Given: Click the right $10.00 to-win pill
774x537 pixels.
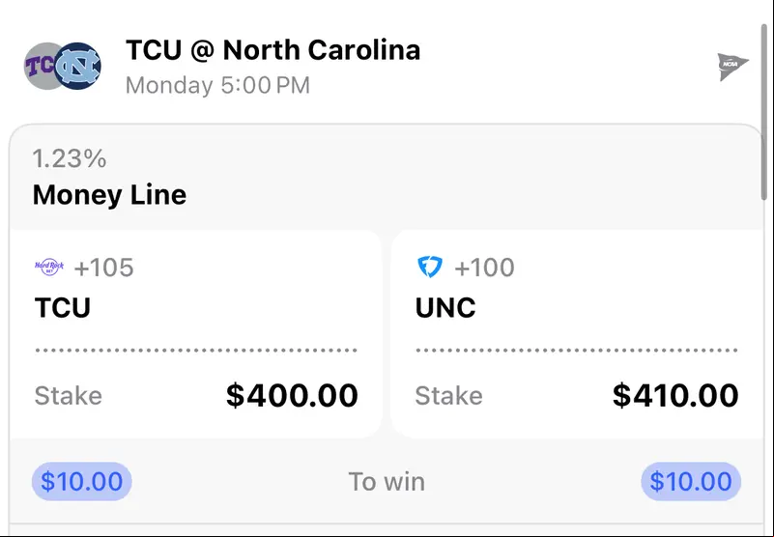Looking at the screenshot, I should click(x=691, y=481).
